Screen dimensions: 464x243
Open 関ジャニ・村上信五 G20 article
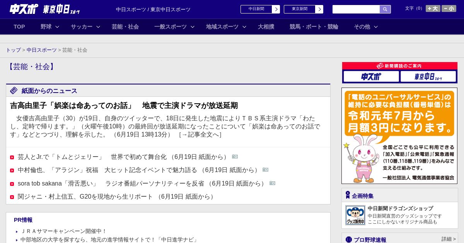(x=117, y=197)
